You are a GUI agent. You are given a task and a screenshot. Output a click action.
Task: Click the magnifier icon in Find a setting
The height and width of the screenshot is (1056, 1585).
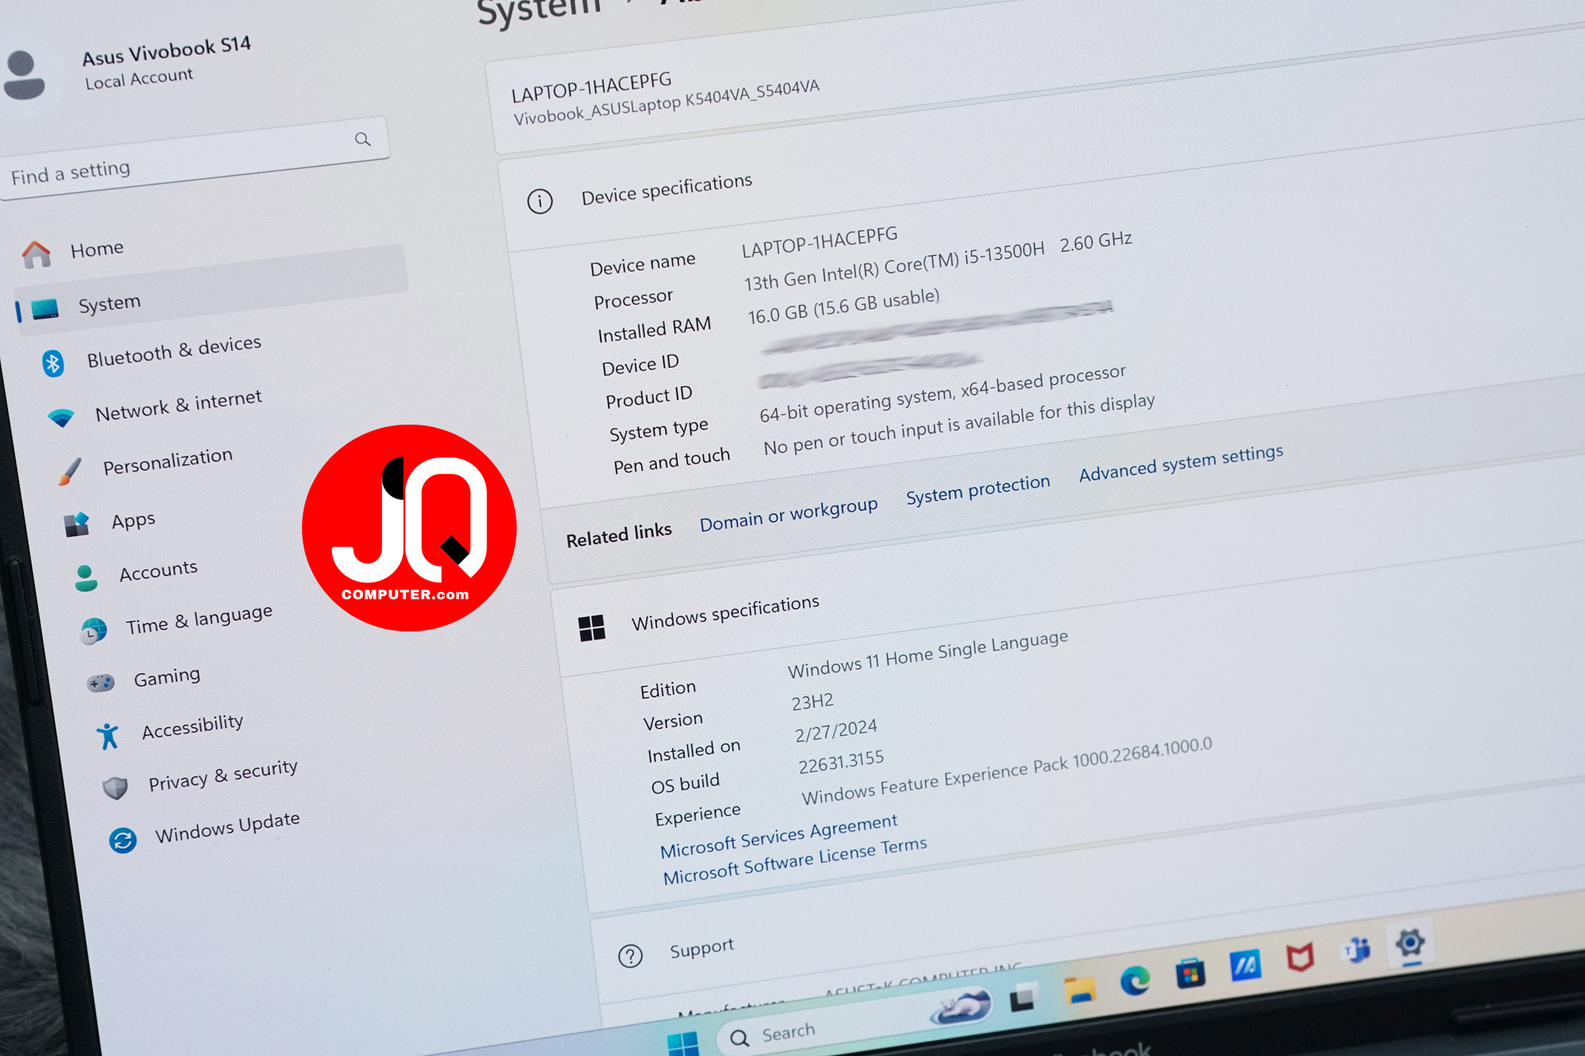click(363, 139)
